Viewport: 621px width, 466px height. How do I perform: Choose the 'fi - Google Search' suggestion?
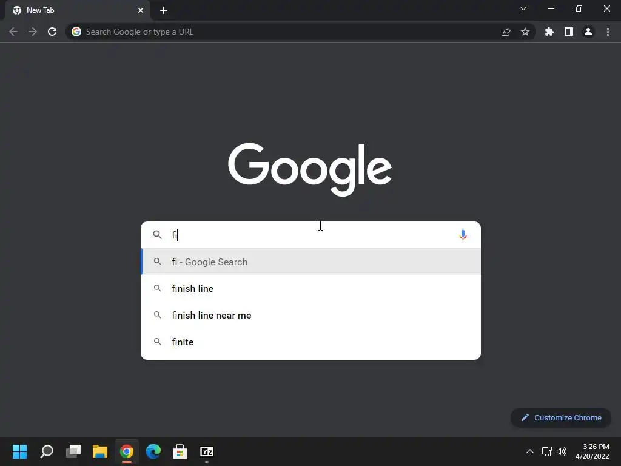311,262
